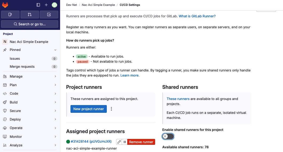Click the Manage users icon
Screen dimensions: 283x152
[5, 77]
